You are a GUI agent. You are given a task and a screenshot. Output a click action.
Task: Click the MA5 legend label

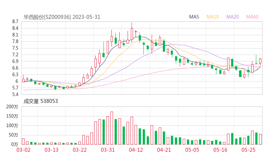(194, 17)
